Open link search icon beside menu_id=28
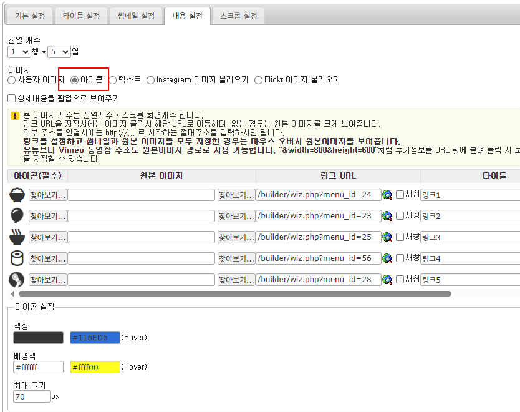Screen dimensions: 520x412 [388, 280]
